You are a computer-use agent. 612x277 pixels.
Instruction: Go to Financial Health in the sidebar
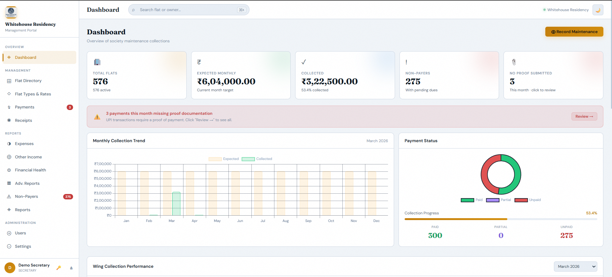pyautogui.click(x=30, y=170)
